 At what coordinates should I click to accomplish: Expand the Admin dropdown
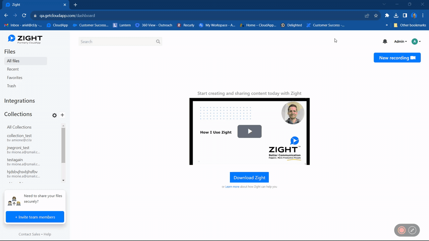[x=401, y=42]
